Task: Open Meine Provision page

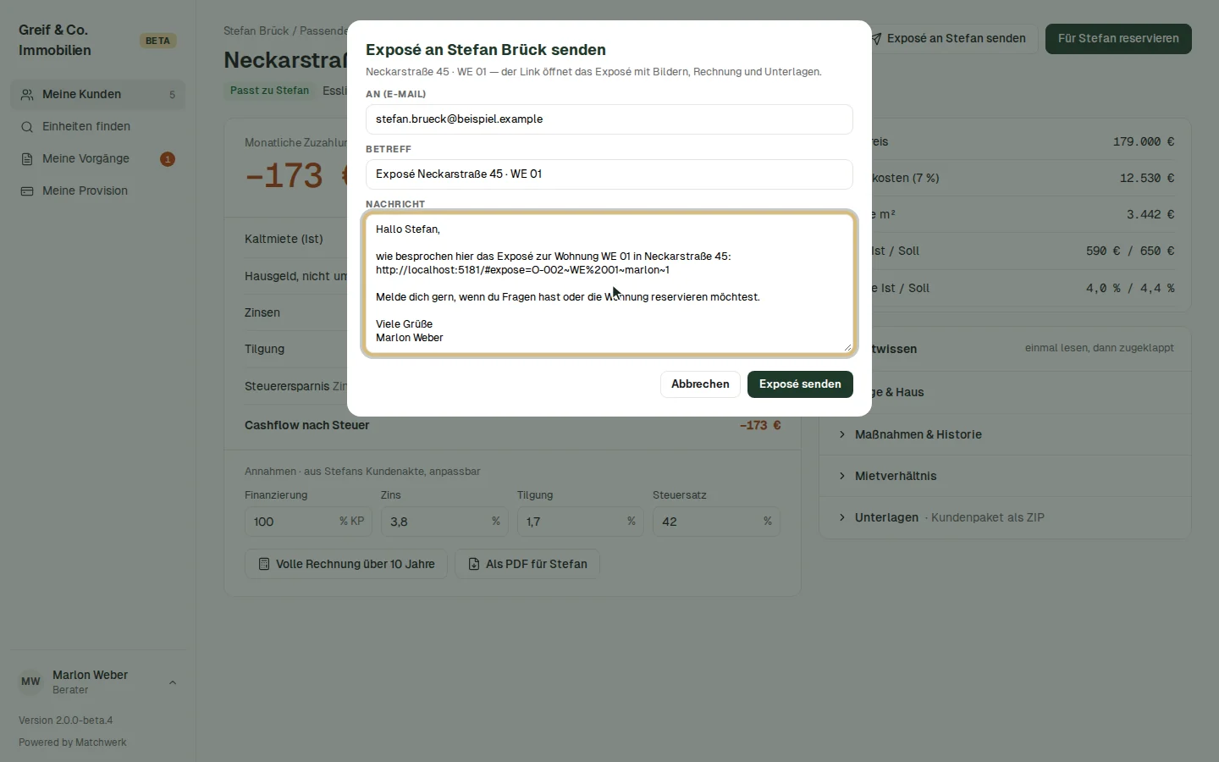Action: click(97, 191)
